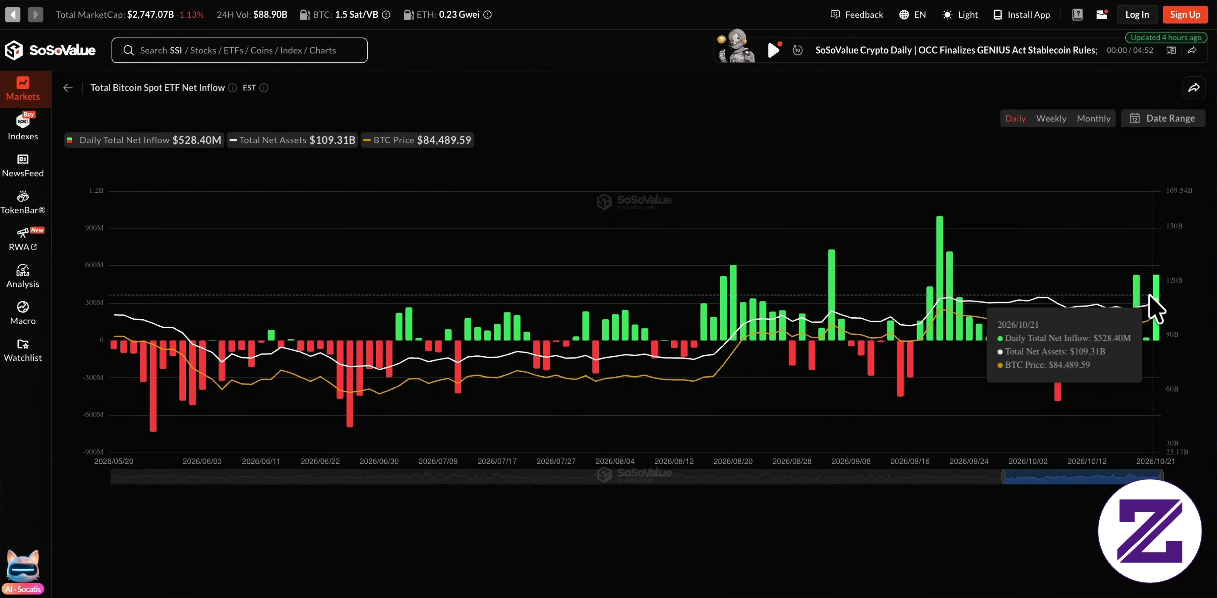Open the NewsFeed sidebar section
1217x598 pixels.
23,165
